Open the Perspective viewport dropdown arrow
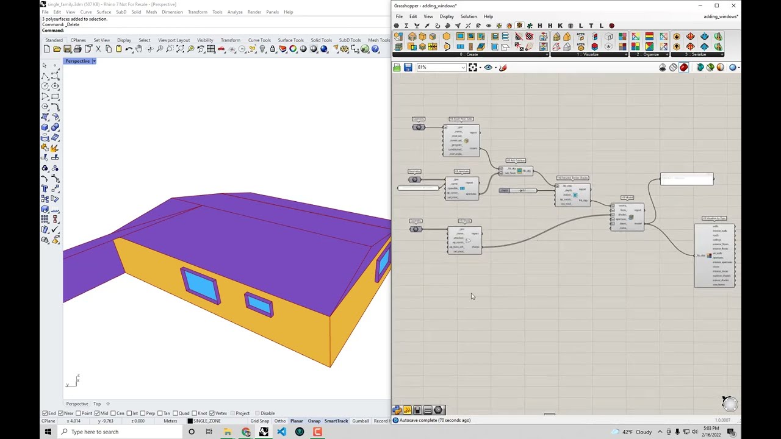 click(x=94, y=61)
